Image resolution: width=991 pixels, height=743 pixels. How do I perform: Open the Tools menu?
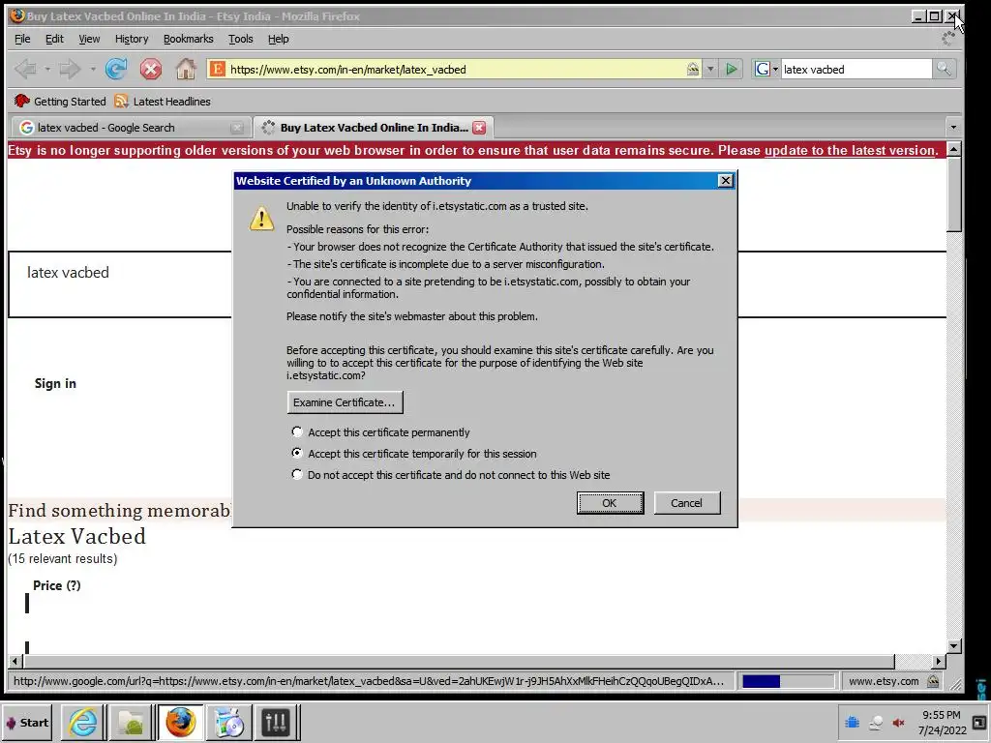pyautogui.click(x=241, y=39)
